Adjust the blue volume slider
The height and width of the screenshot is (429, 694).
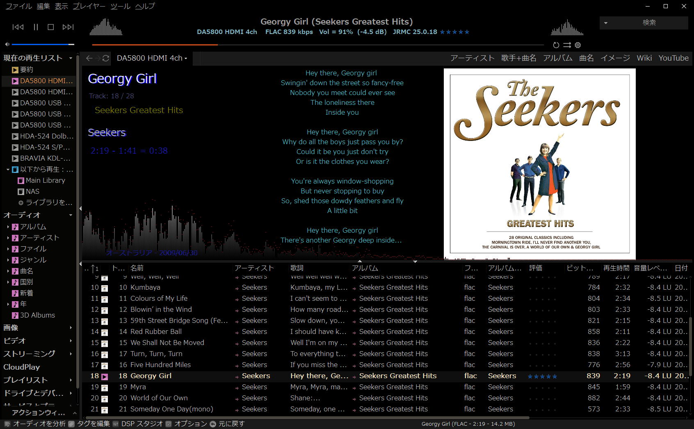43,44
